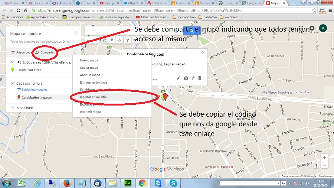This screenshot has width=334, height=188.
Task: Select the draw line tool
Action: (119, 40)
